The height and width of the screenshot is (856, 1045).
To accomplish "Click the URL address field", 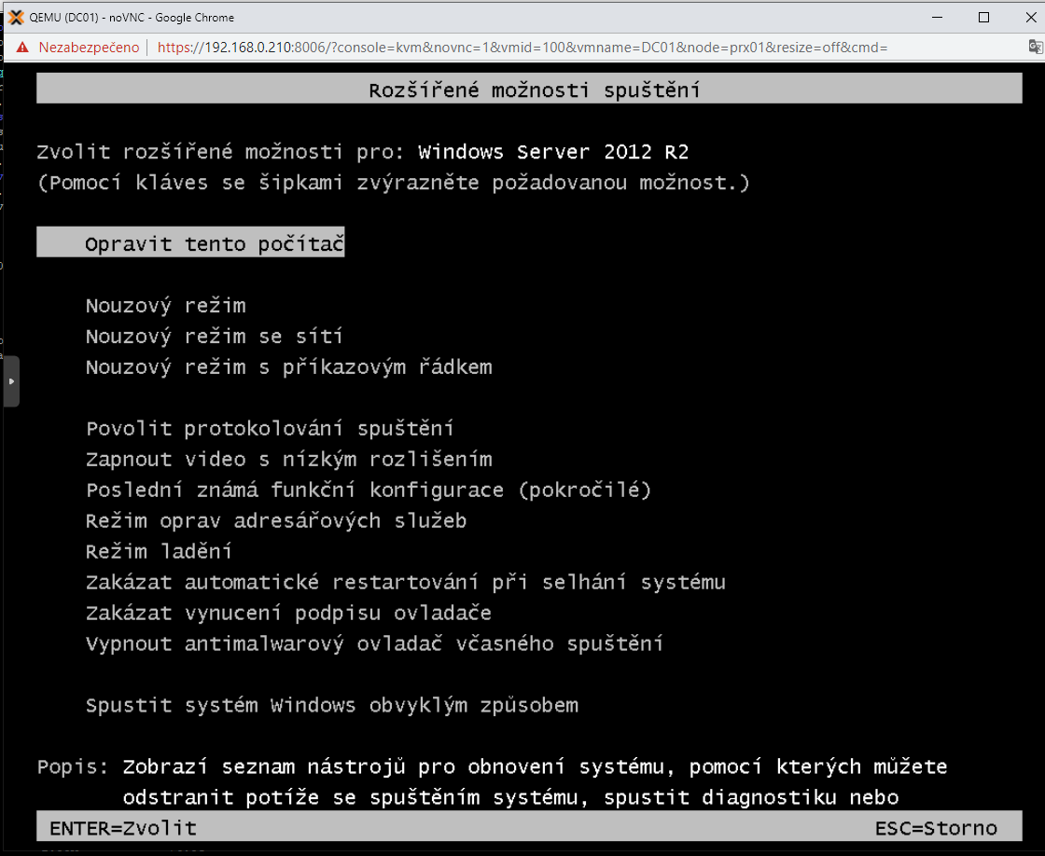I will pyautogui.click(x=522, y=48).
